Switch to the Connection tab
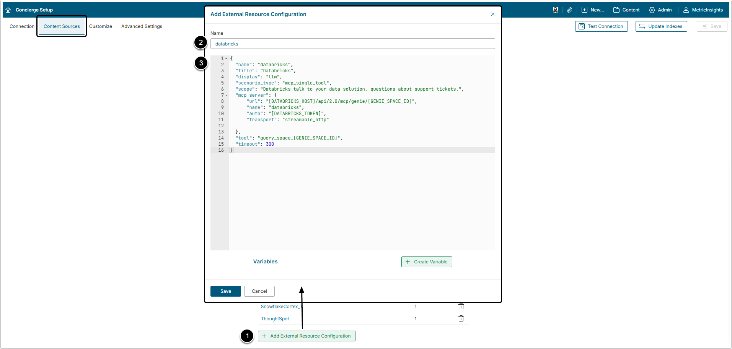 coord(22,26)
